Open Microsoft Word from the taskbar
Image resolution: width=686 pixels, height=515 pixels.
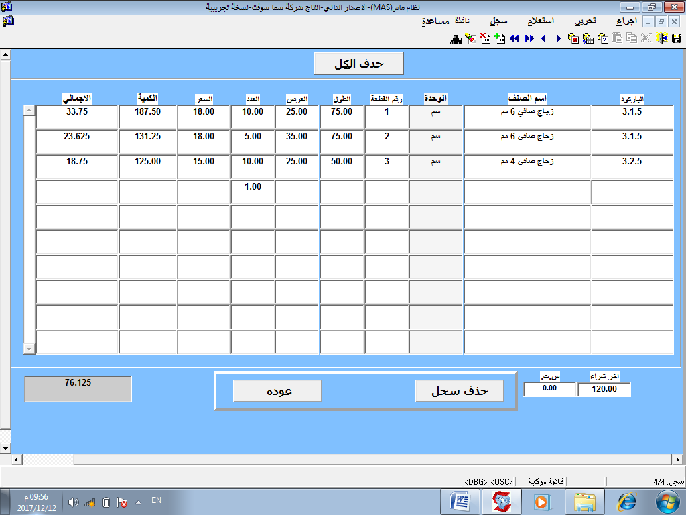tap(461, 501)
